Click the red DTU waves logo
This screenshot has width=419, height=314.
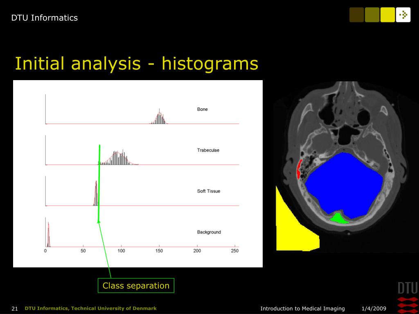click(408, 305)
